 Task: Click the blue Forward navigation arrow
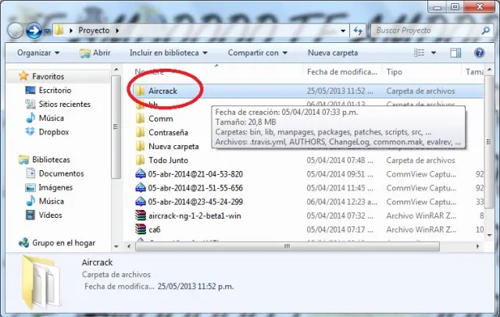[34, 30]
